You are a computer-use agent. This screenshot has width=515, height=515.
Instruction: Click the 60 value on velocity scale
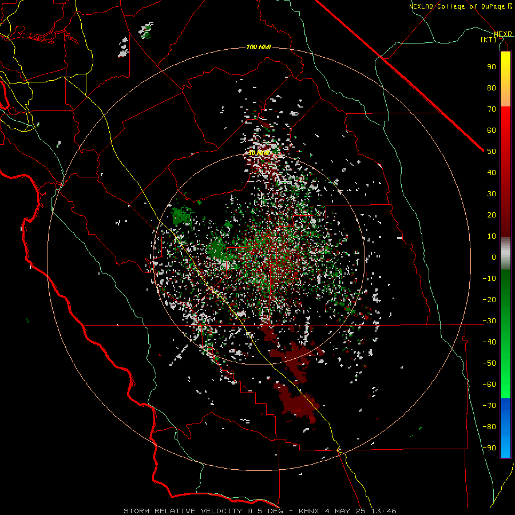[492, 130]
